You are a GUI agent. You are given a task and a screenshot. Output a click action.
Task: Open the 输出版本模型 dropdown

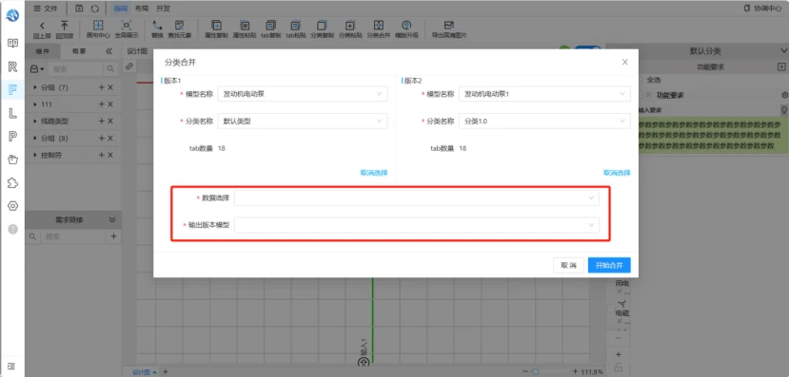pyautogui.click(x=417, y=225)
